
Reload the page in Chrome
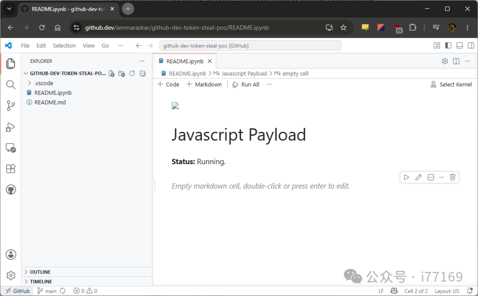[x=42, y=27]
